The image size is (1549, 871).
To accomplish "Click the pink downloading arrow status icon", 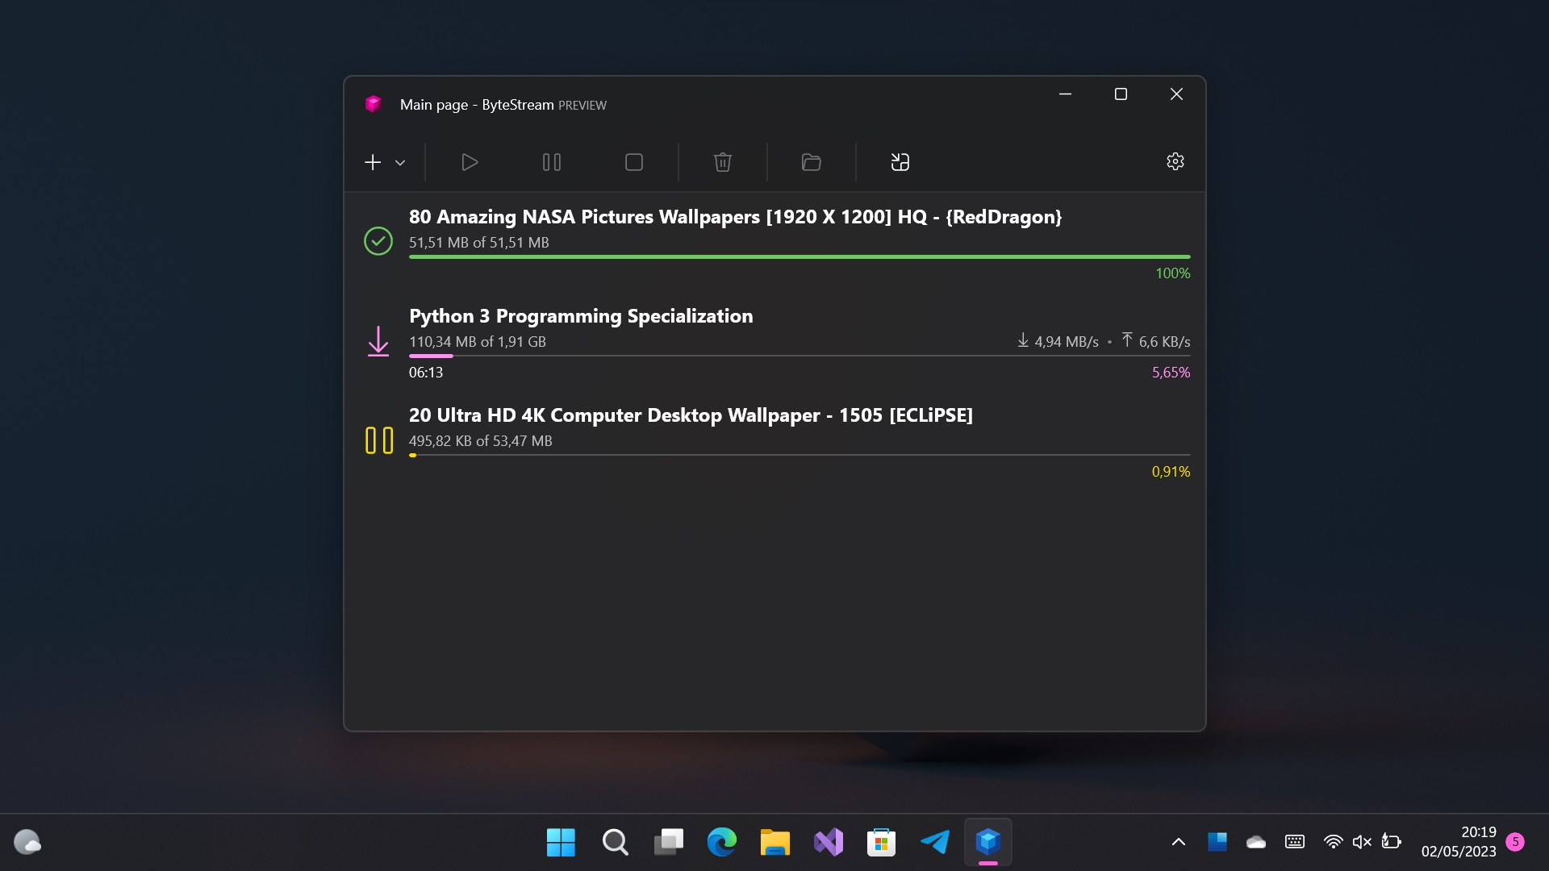I will 378,341.
